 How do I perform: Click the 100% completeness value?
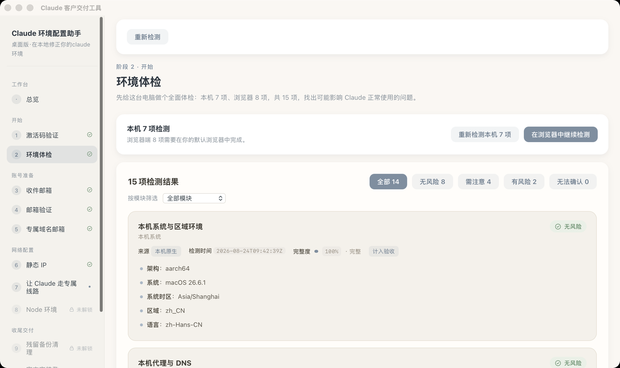click(332, 251)
